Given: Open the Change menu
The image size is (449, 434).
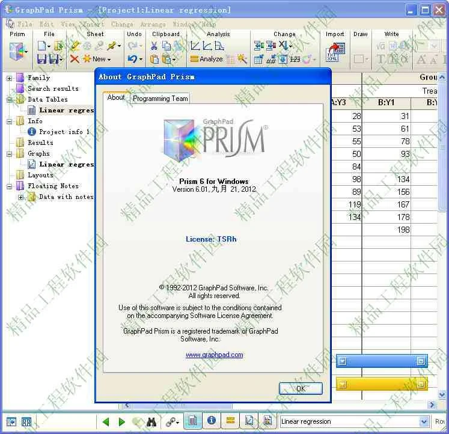Looking at the screenshot, I should point(122,24).
